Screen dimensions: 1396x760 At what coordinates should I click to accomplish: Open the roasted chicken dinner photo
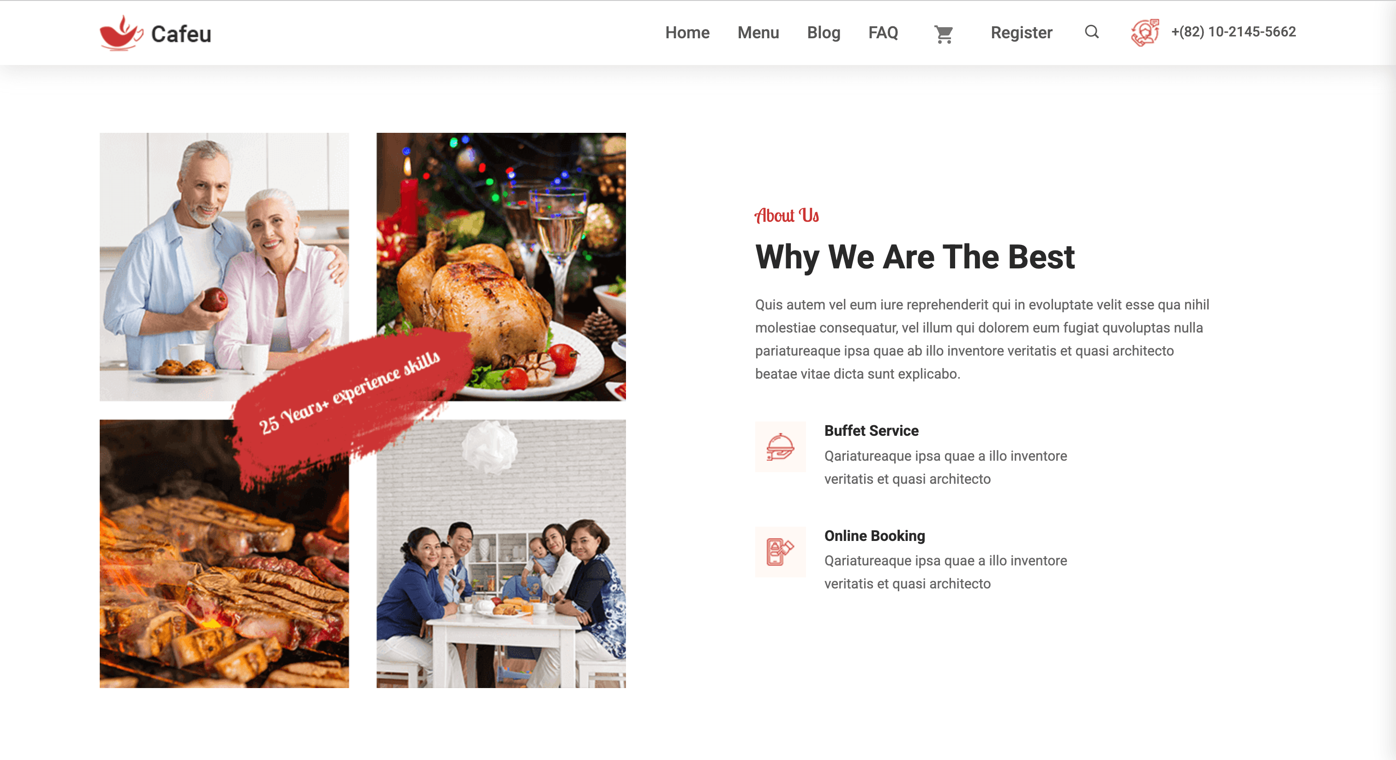pos(501,267)
